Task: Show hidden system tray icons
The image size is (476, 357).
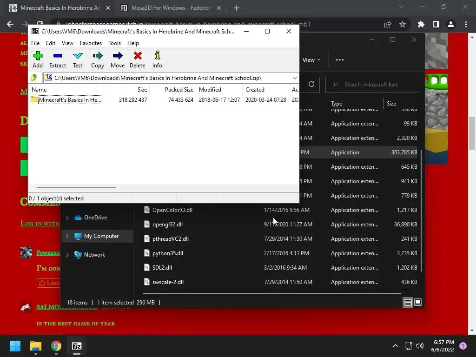Action: pyautogui.click(x=395, y=346)
